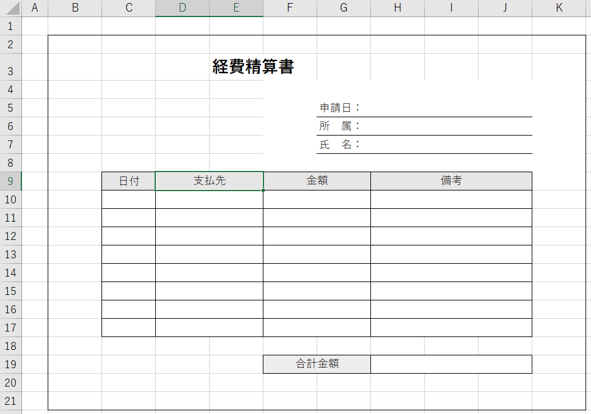
Task: Select column header A
Action: (x=34, y=8)
